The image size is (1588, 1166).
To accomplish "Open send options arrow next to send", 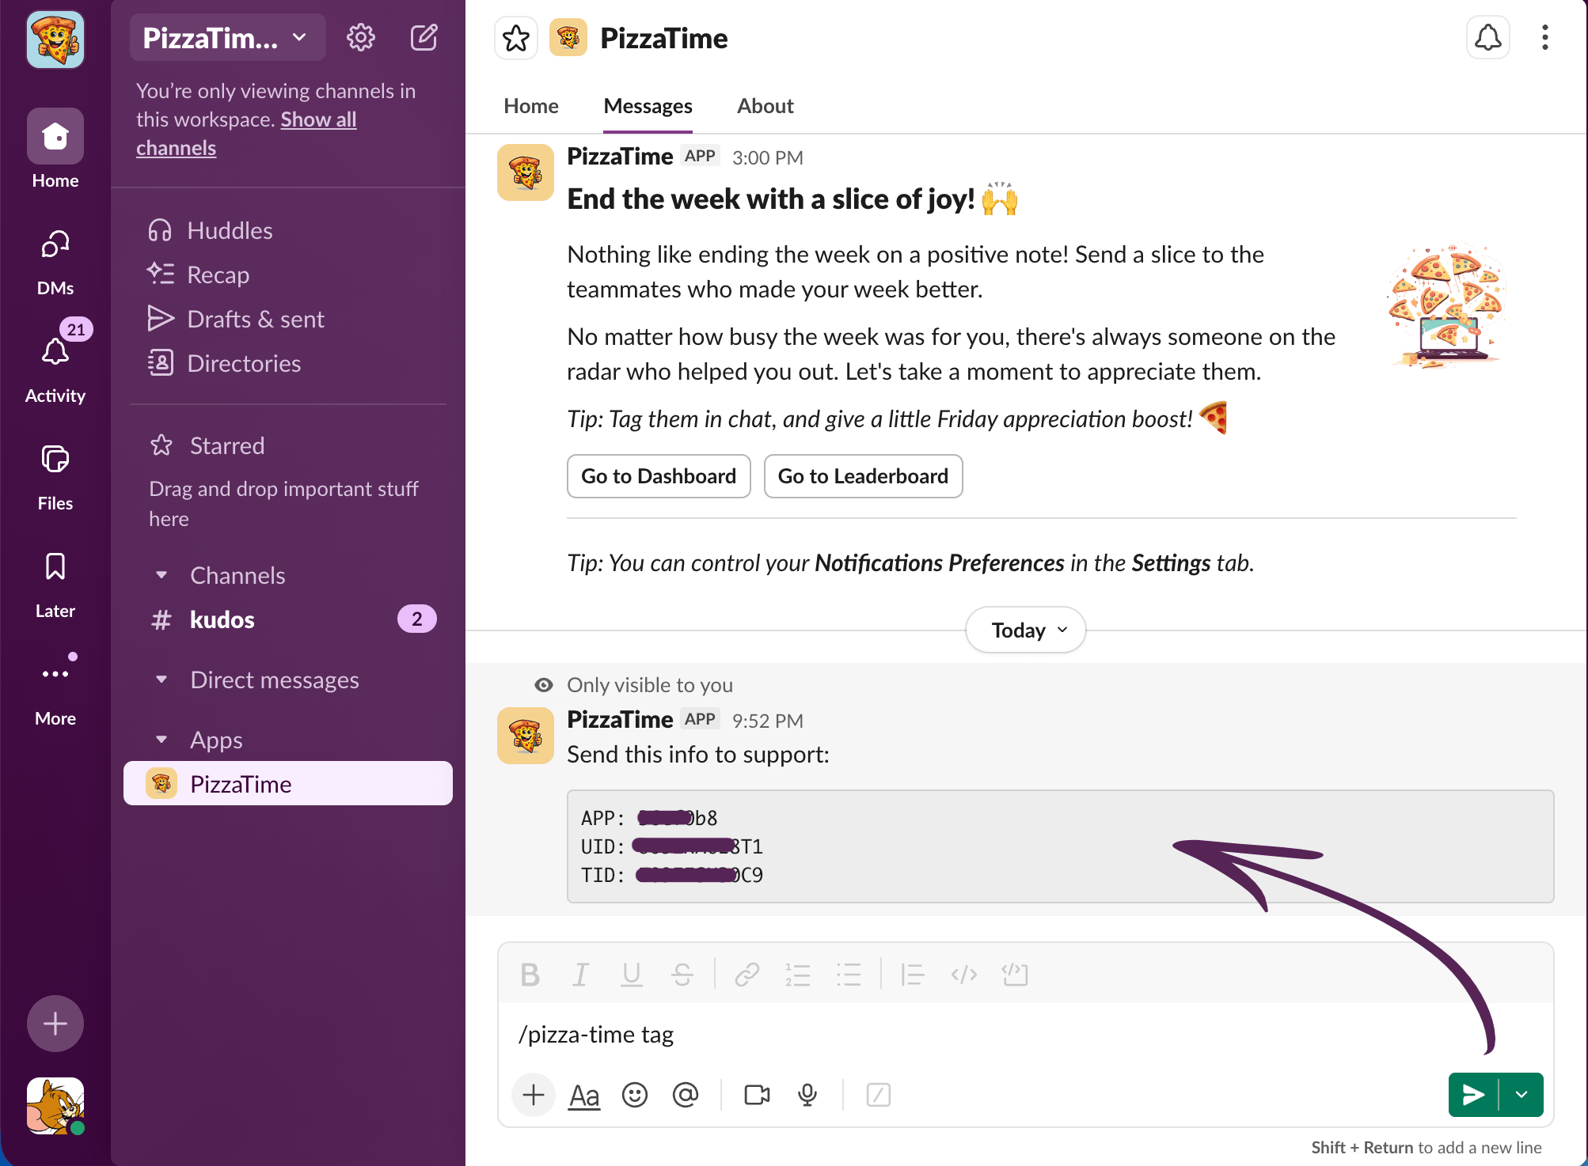I will tap(1522, 1095).
